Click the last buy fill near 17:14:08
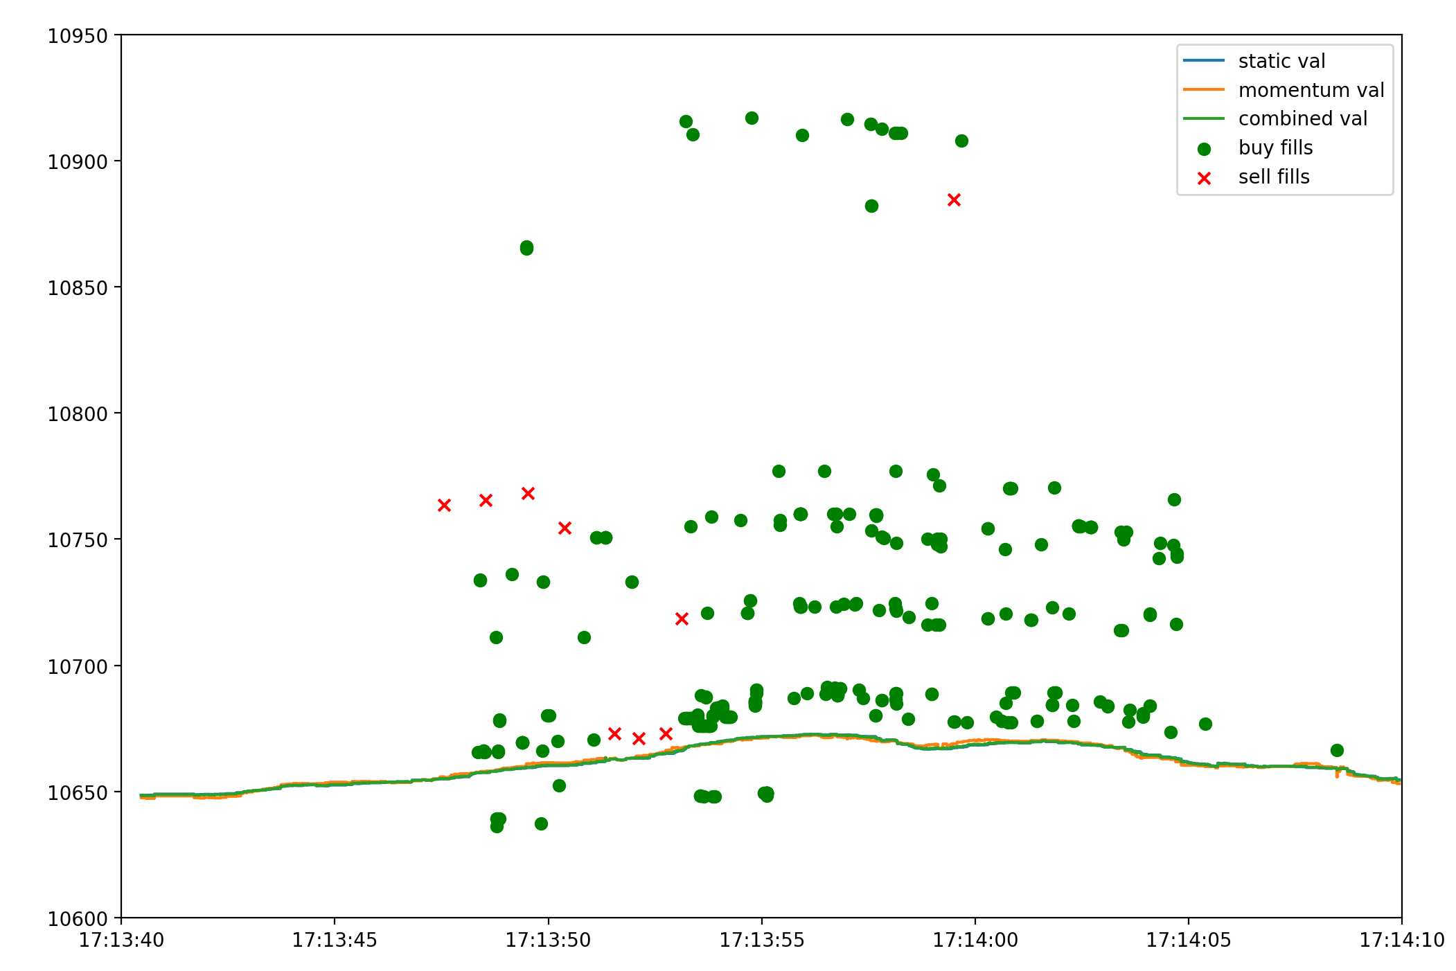The height and width of the screenshot is (971, 1456). coord(1337,750)
